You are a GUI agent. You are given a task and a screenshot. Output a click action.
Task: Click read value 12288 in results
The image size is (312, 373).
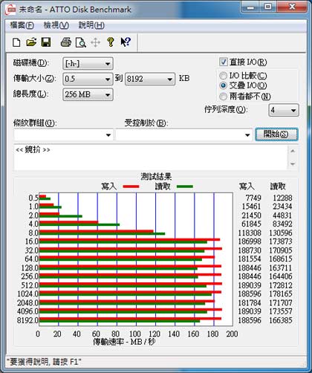click(282, 198)
